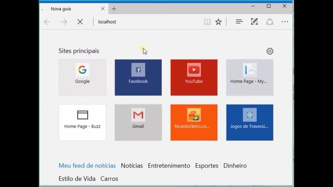Open the Gmail tile
Screen dimensions: 333x187
[x=138, y=123]
